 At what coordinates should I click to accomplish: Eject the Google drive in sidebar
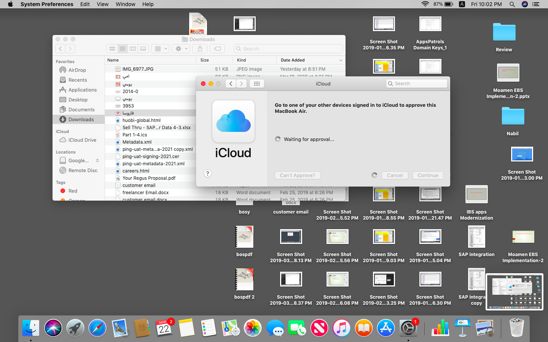[x=97, y=160]
